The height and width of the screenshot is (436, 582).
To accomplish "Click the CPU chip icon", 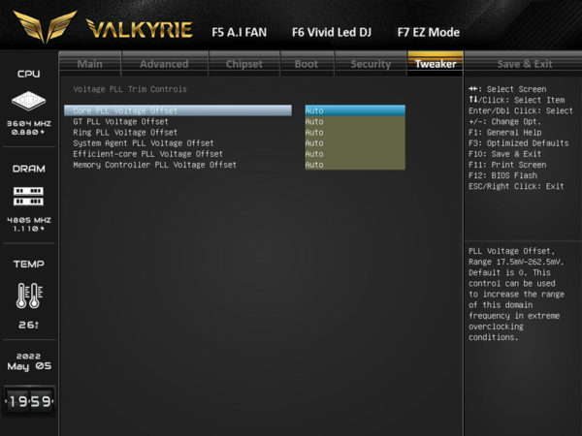I will (28, 101).
